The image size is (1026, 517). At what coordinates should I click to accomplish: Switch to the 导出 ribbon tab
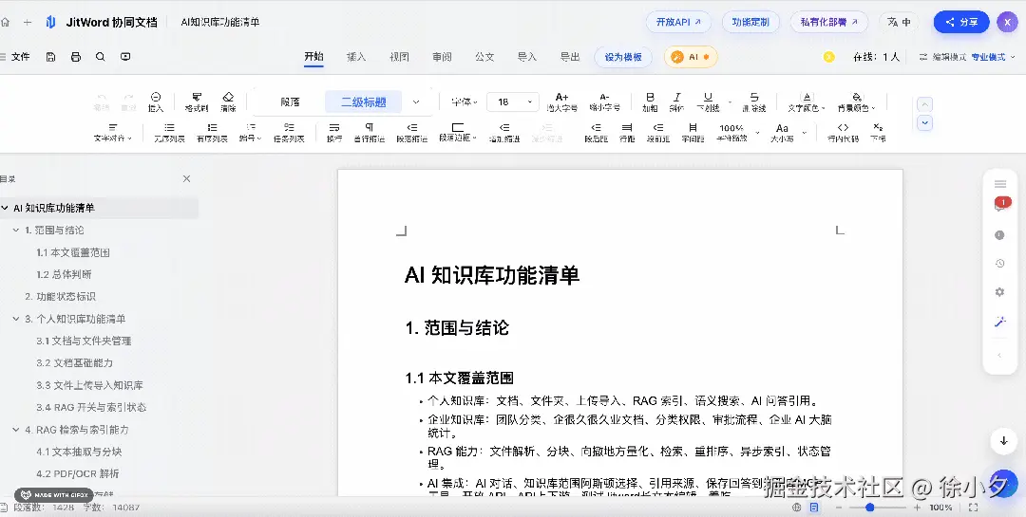(570, 57)
